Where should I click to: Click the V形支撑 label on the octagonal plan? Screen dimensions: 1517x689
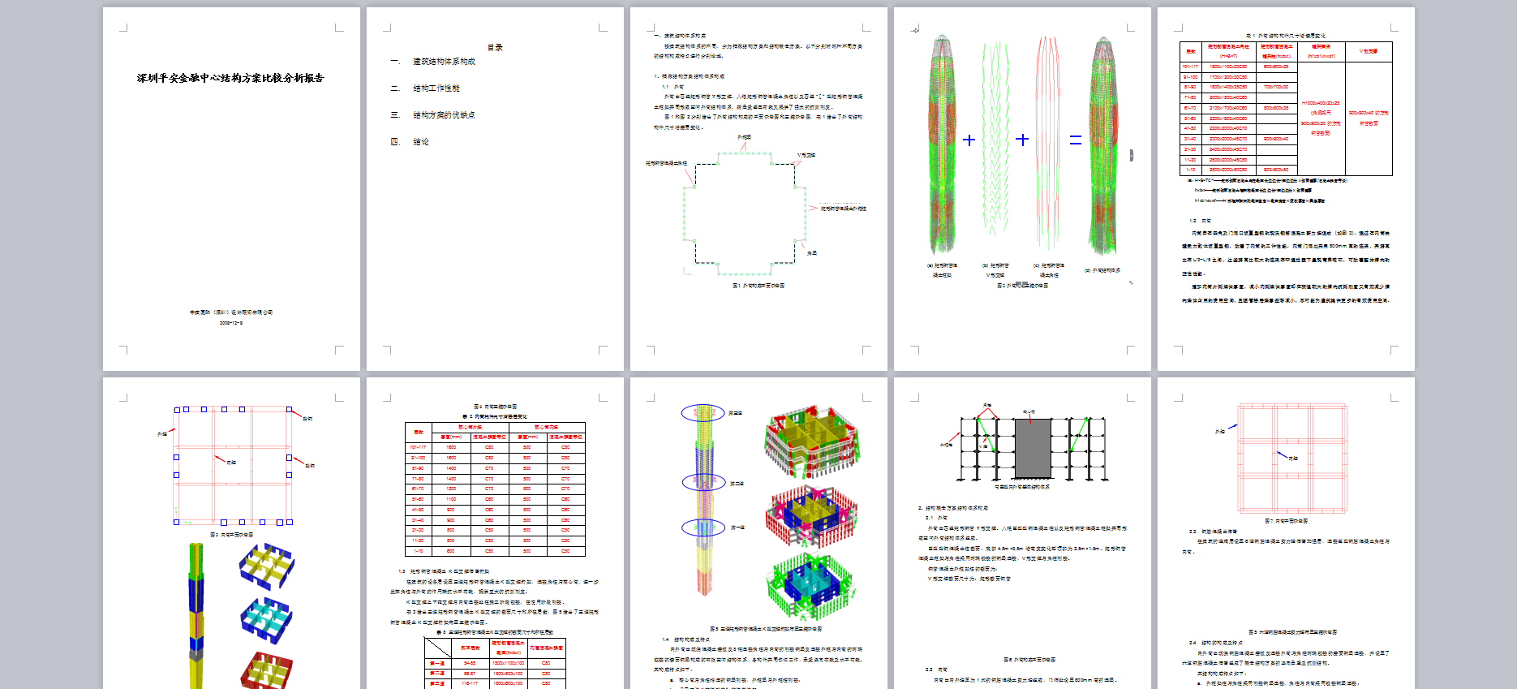point(806,155)
